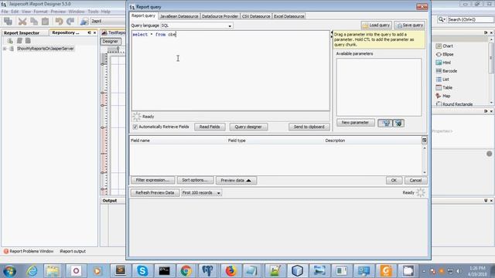Click the Sort options button

195,180
